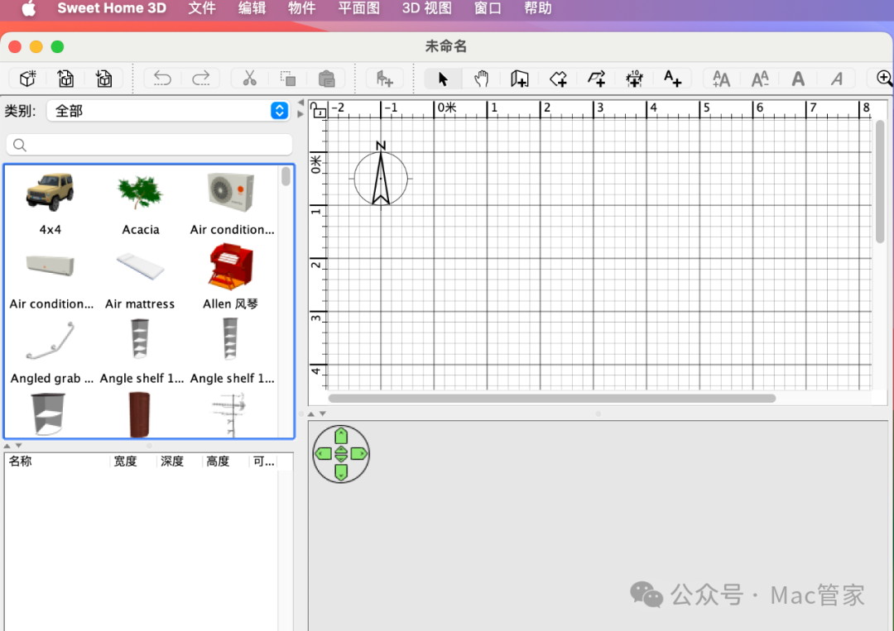Viewport: 894px width, 631px height.
Task: Click the New Home toolbar icon
Action: (27, 79)
